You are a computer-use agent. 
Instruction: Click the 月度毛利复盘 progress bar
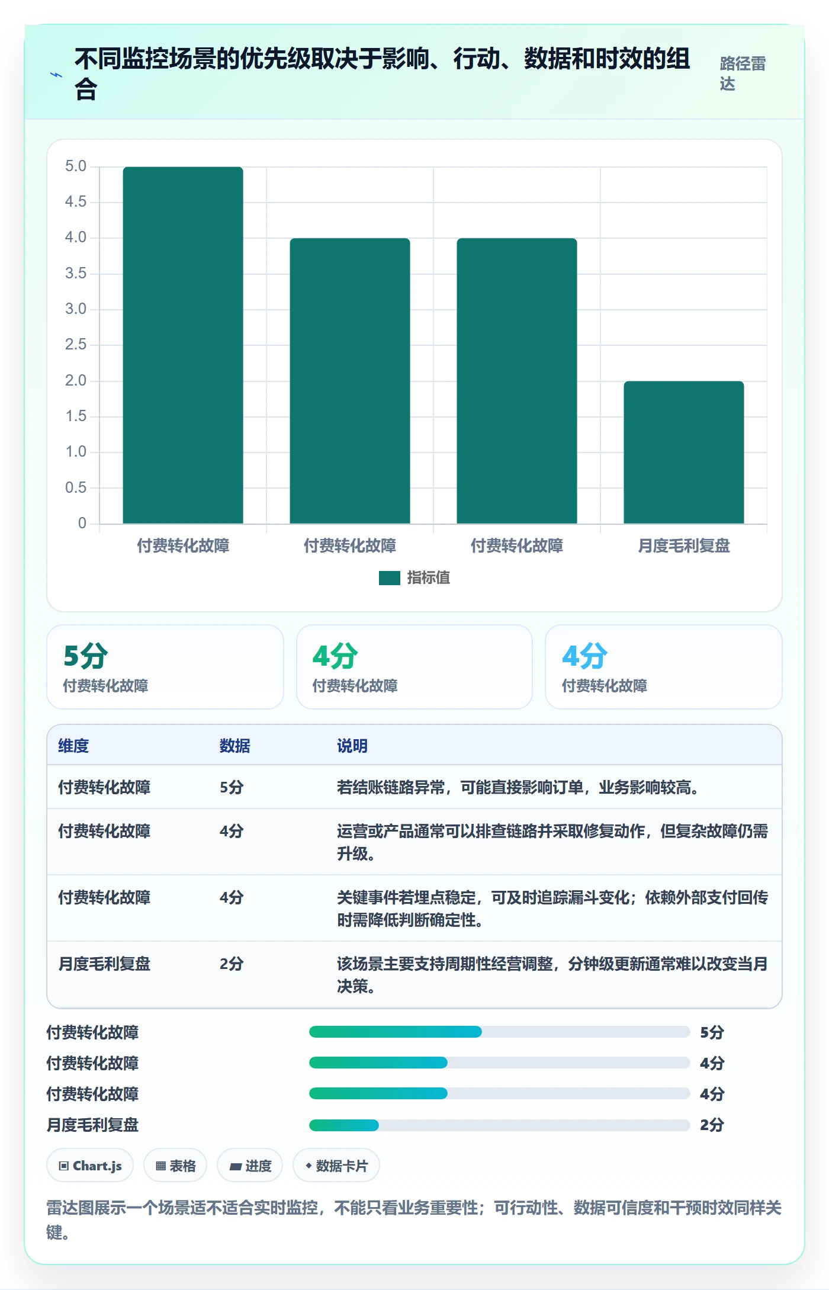[499, 1125]
